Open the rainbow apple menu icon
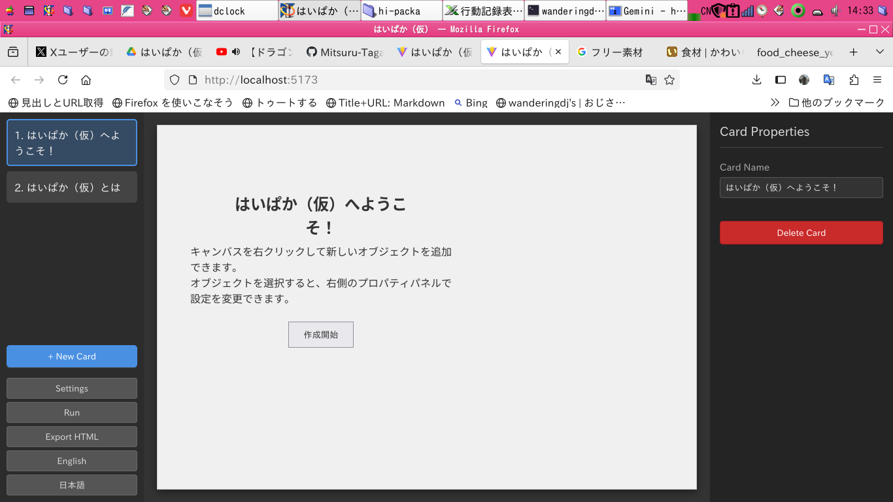The width and height of the screenshot is (893, 502). 9,10
